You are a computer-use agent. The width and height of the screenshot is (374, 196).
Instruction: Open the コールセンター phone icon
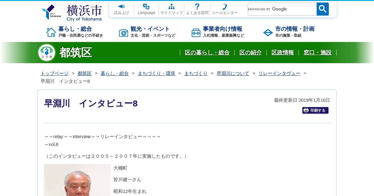[x=224, y=7]
